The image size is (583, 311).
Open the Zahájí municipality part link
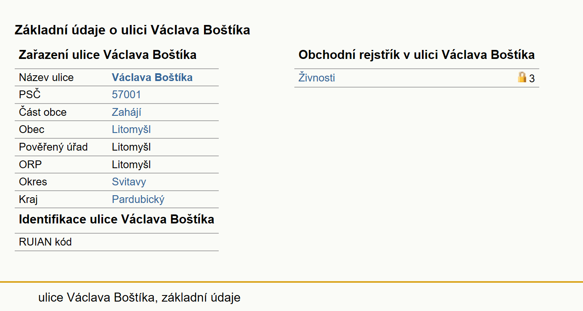tap(127, 113)
